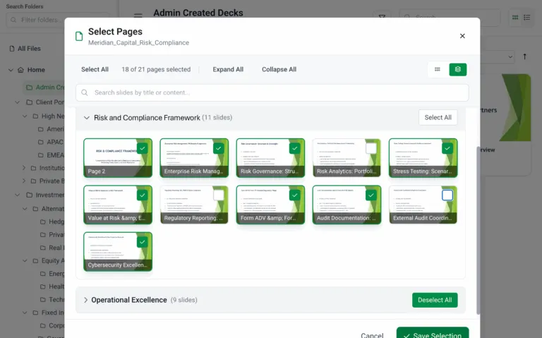Click the Real Estate folder icon

[43, 248]
